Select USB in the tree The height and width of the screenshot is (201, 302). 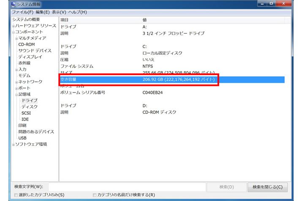tap(22, 138)
